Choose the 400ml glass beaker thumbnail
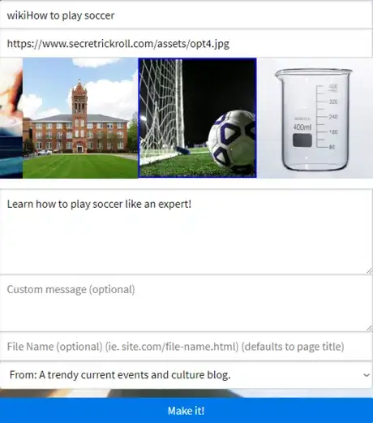 tap(315, 118)
